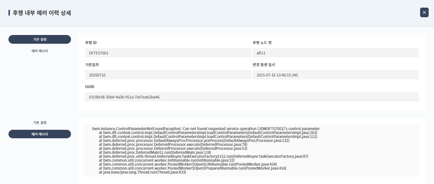This screenshot has width=434, height=184.
Task: Click the 후행 ID label
Action: click(x=91, y=43)
